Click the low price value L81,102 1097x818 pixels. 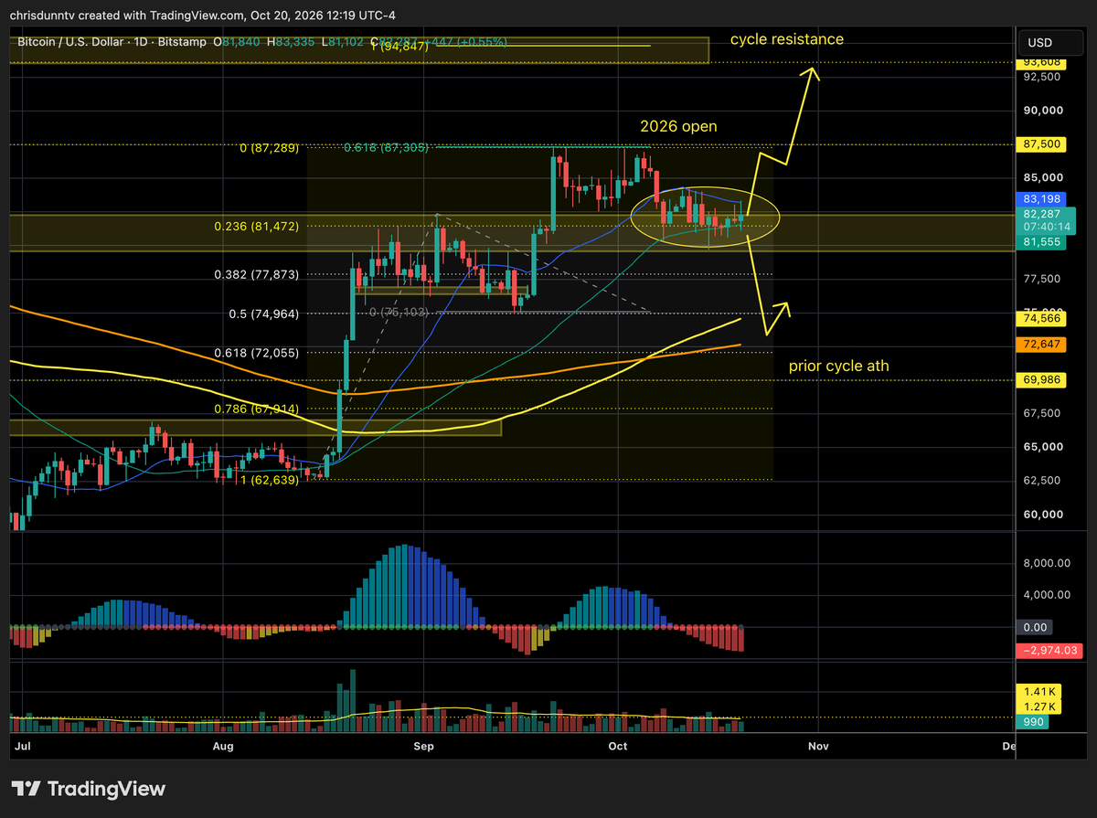click(342, 42)
